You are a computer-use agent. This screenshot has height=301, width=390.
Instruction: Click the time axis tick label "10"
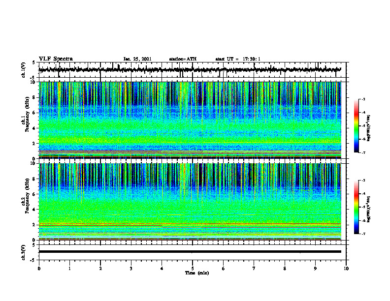click(346, 269)
